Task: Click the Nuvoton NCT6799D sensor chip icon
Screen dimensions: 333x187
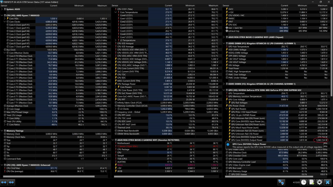Action: (x=116, y=140)
